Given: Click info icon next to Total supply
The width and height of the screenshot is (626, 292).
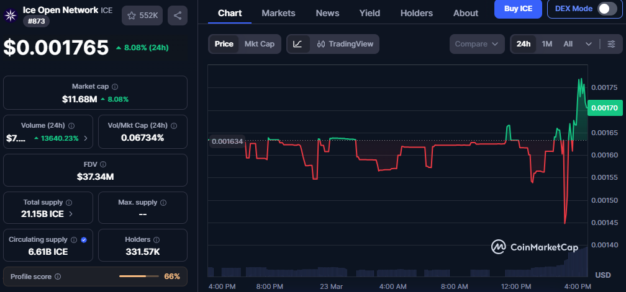Looking at the screenshot, I should [x=69, y=202].
